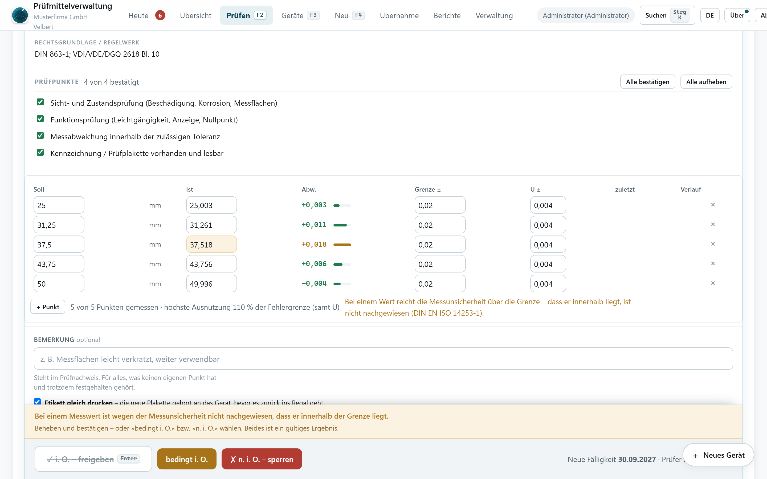Click the amber deviation bar beside +0,018
The image size is (767, 479).
(x=342, y=245)
